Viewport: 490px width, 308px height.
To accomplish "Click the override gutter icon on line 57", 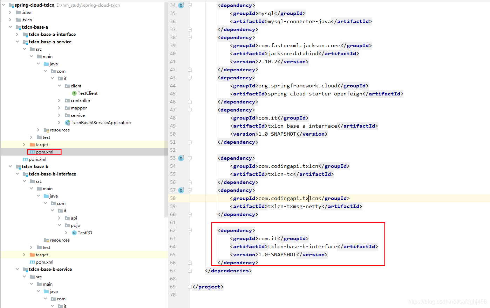I will pyautogui.click(x=181, y=190).
